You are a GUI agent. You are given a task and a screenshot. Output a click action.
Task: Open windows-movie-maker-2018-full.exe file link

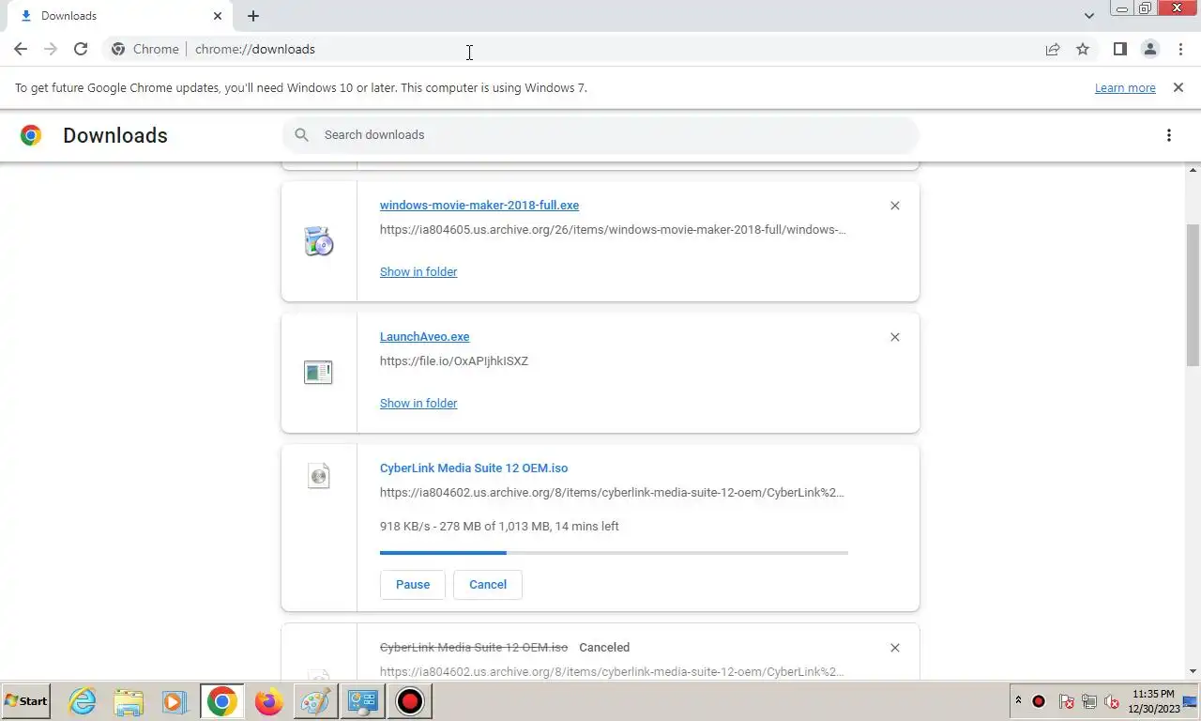click(479, 205)
